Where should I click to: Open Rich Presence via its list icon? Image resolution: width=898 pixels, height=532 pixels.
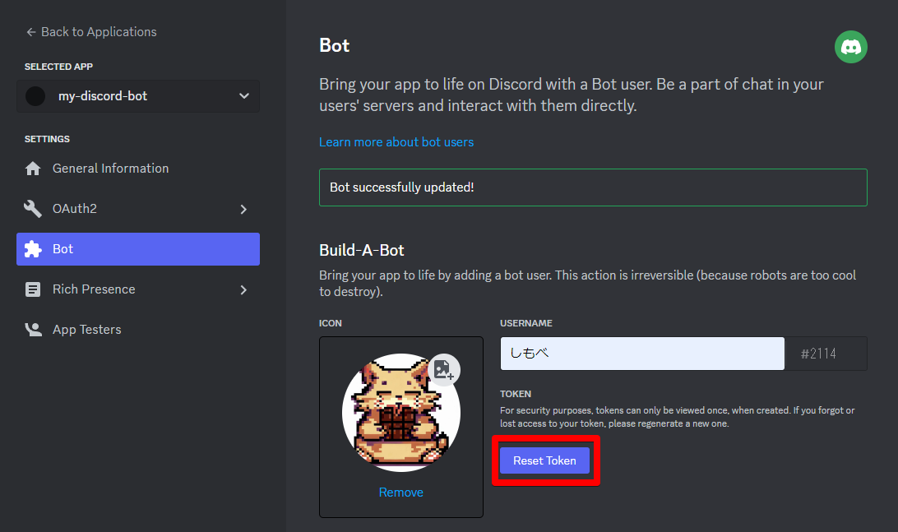point(33,289)
